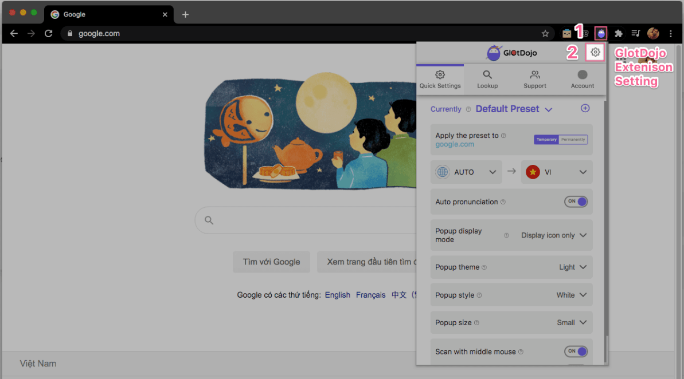Click help icon next to Popup size
684x379 pixels.
[x=477, y=323]
